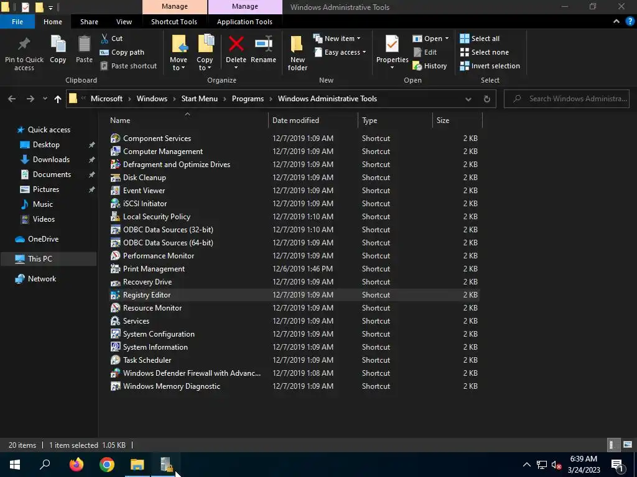Open the ribbon Help question mark
Screen dimensions: 637x477
[630, 22]
